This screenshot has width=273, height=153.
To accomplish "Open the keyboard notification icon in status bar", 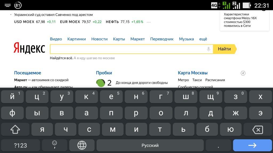I will pos(7,5).
